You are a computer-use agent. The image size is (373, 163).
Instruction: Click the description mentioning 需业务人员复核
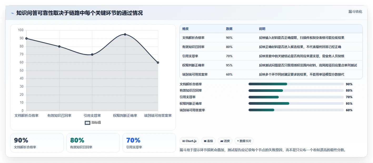click(x=302, y=56)
